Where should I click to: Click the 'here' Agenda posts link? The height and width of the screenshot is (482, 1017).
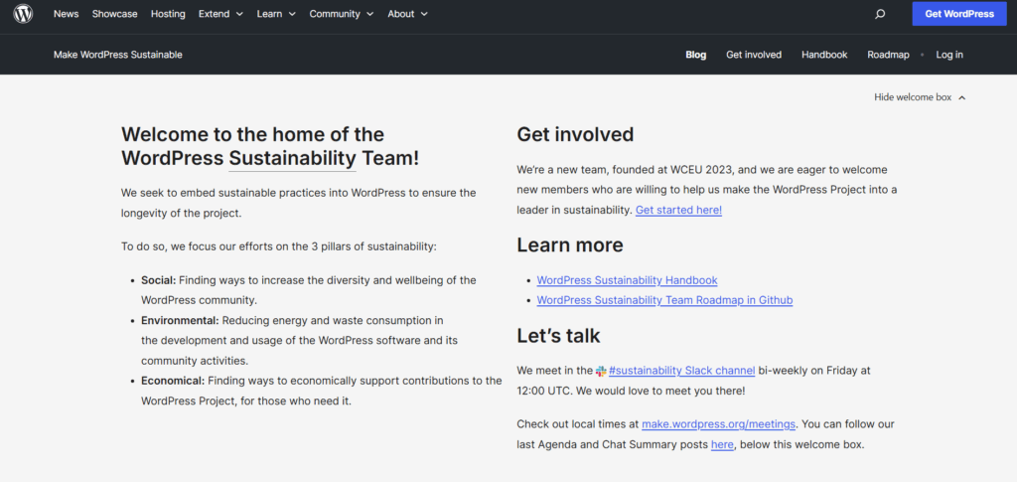coord(722,445)
